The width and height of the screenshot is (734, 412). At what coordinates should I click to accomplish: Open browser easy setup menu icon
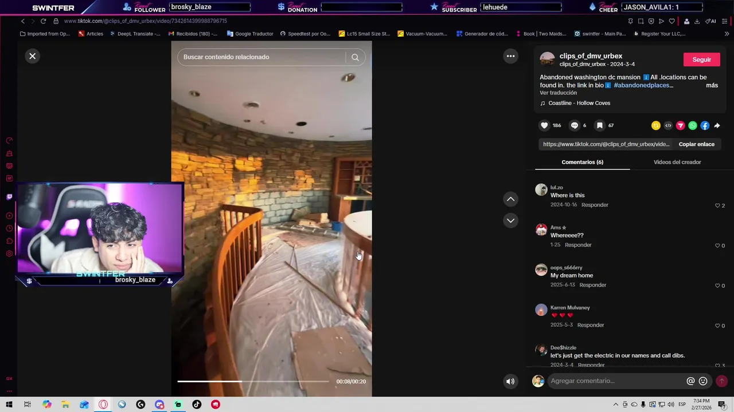tap(725, 21)
